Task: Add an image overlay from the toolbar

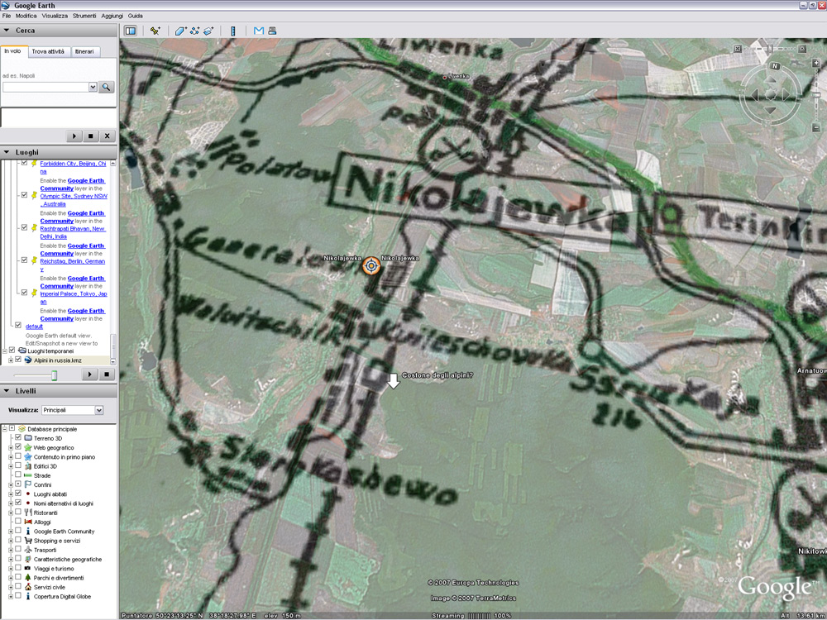Action: coord(209,31)
